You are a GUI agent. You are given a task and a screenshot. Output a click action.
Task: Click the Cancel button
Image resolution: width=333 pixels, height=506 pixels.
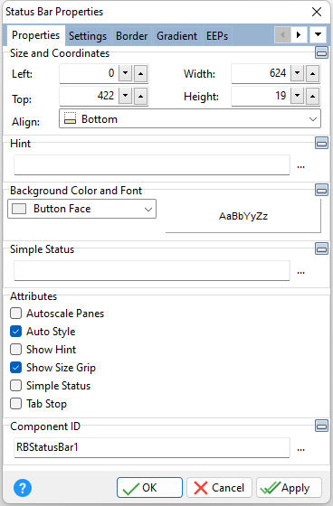point(219,488)
